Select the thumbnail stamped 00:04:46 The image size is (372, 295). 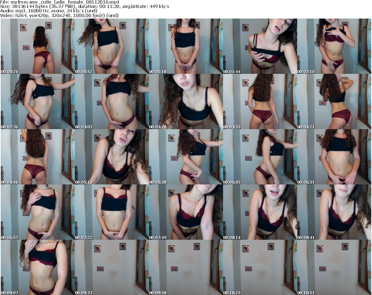coord(38,157)
